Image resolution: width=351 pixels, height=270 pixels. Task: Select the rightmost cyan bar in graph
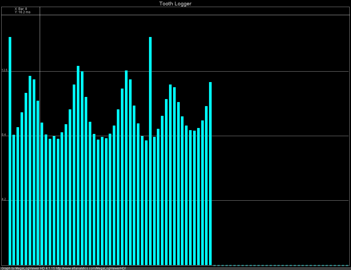tap(210, 162)
